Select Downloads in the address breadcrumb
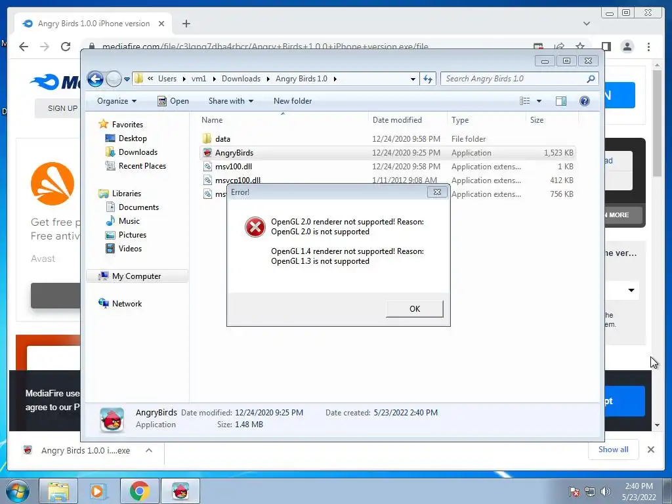This screenshot has width=672, height=504. (241, 79)
